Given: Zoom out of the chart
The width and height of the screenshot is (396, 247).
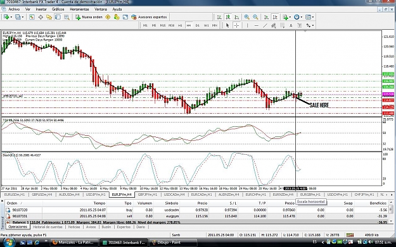Looking at the screenshot, I should tap(255, 17).
